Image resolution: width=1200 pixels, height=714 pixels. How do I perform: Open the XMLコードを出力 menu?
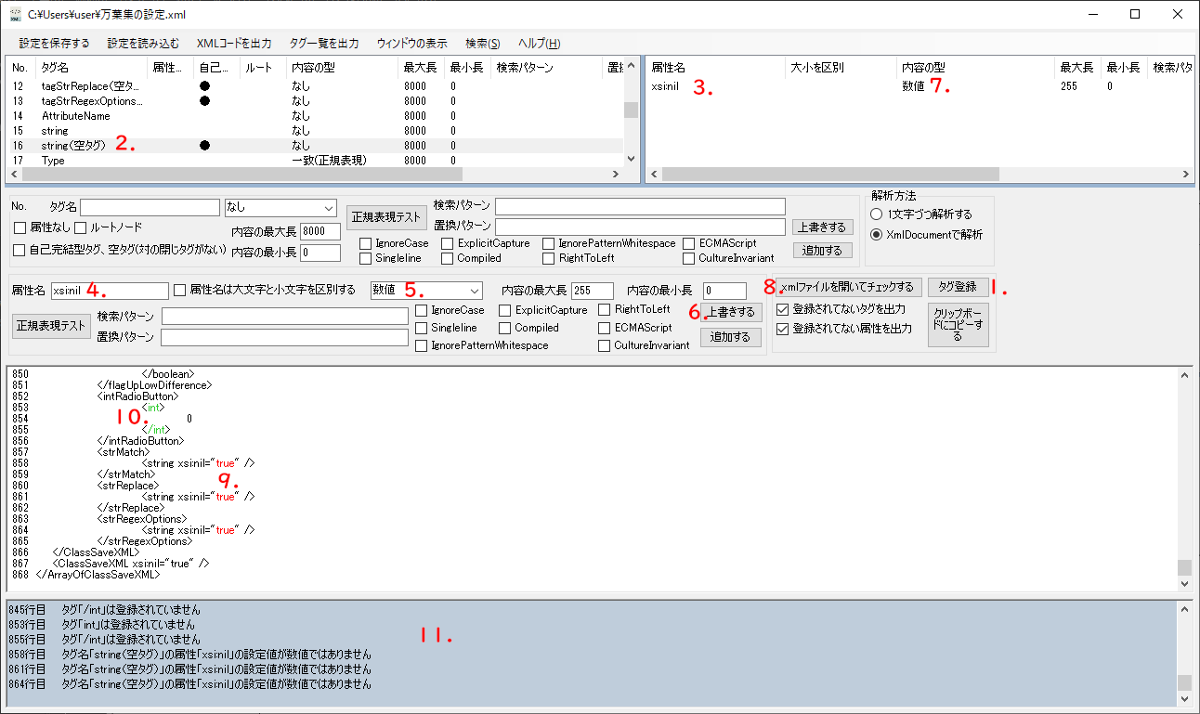pos(234,44)
